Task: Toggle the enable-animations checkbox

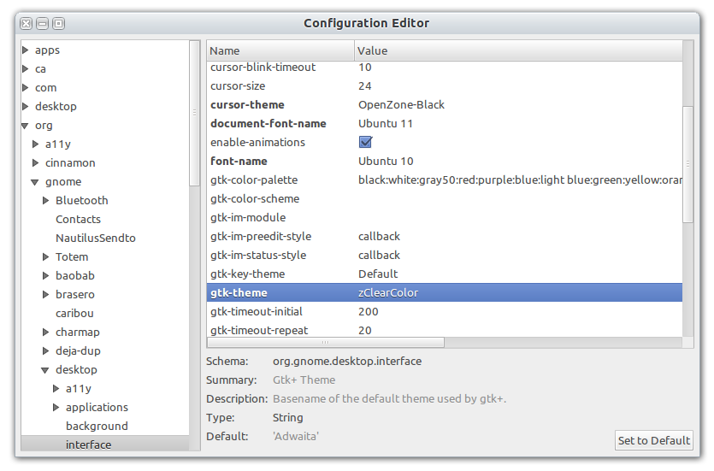Action: click(365, 143)
